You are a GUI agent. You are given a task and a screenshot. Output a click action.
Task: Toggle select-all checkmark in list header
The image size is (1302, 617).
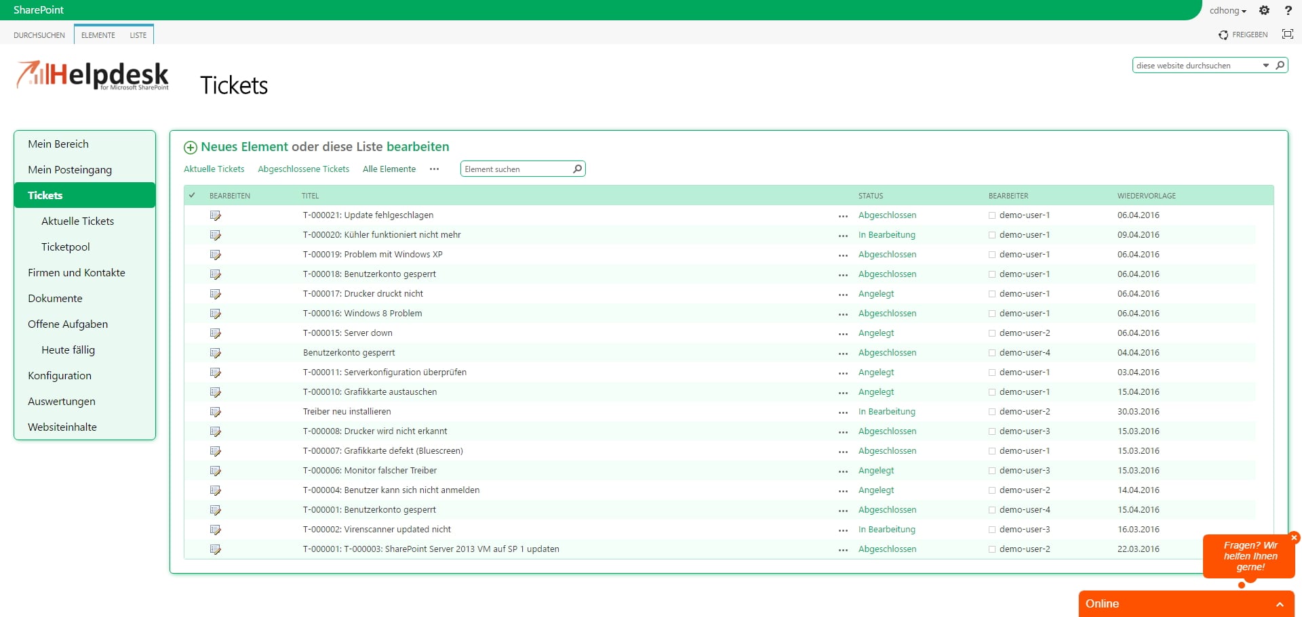tap(192, 195)
